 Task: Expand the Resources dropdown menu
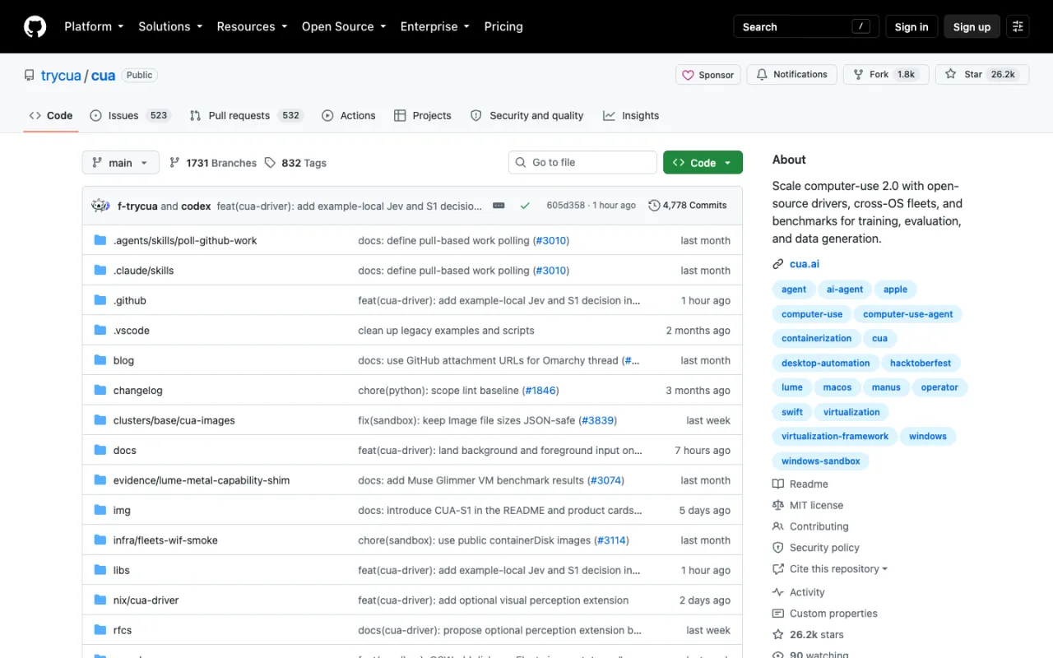(x=252, y=26)
